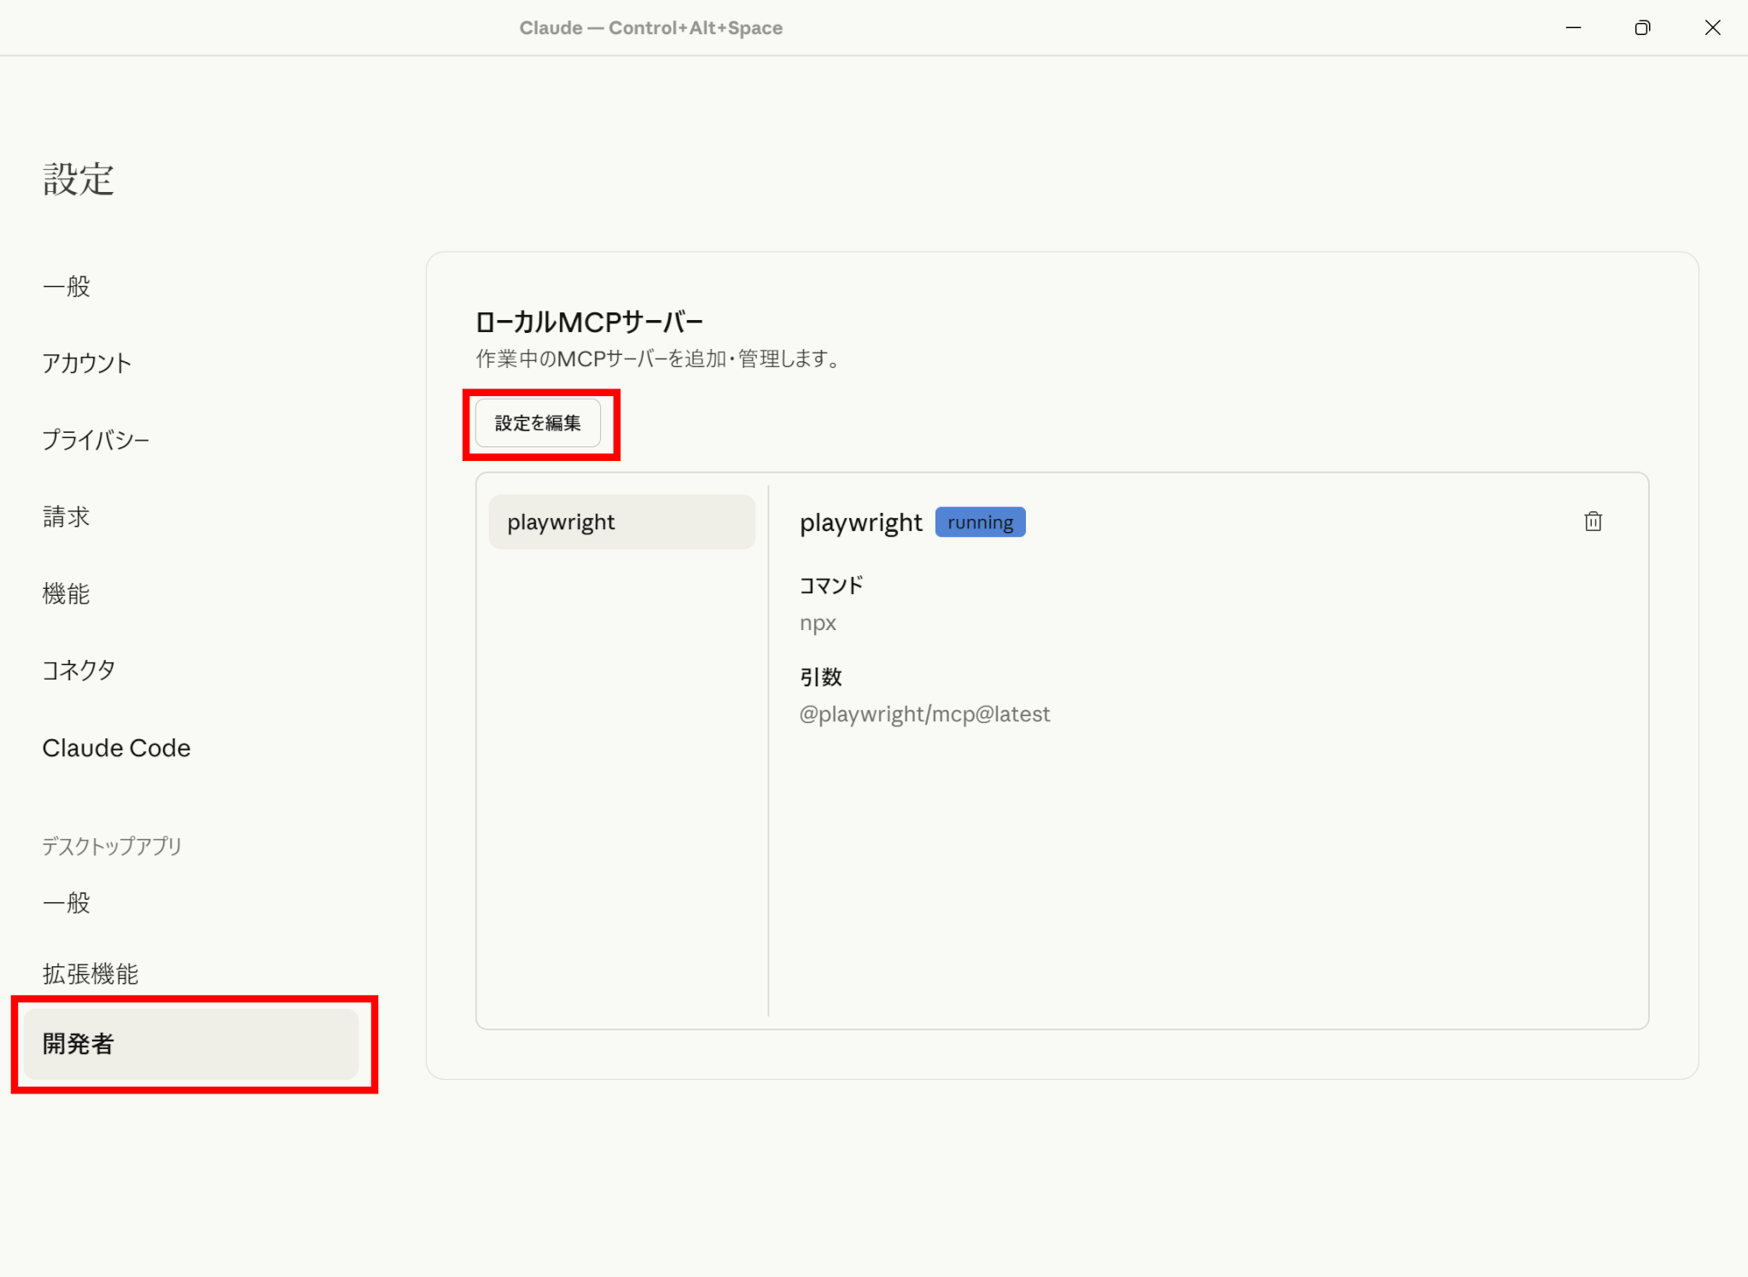
Task: Restore down the Claude window
Action: 1642,28
